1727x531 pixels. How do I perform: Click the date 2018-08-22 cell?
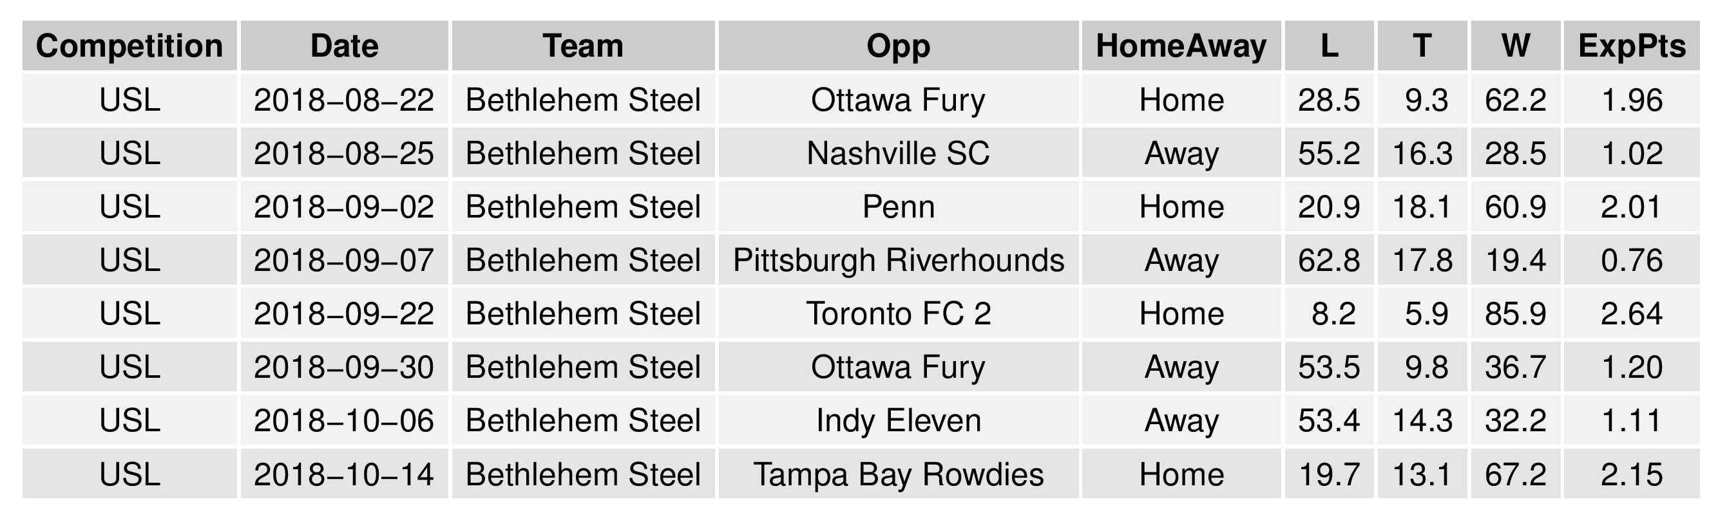[344, 100]
